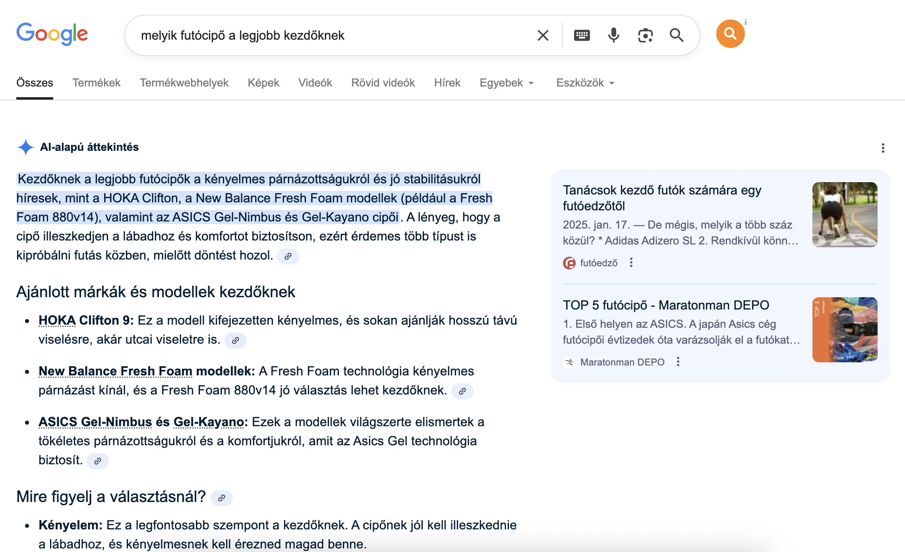Click the magnifying glass search icon
The height and width of the screenshot is (552, 905).
[677, 35]
